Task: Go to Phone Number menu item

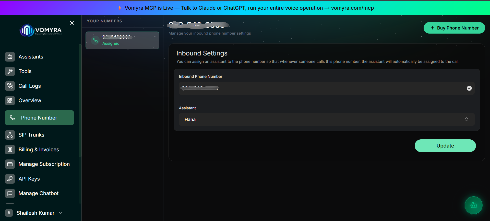Action: (x=39, y=118)
